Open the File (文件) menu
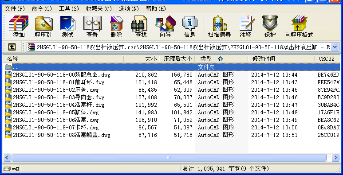 (x=15, y=9)
